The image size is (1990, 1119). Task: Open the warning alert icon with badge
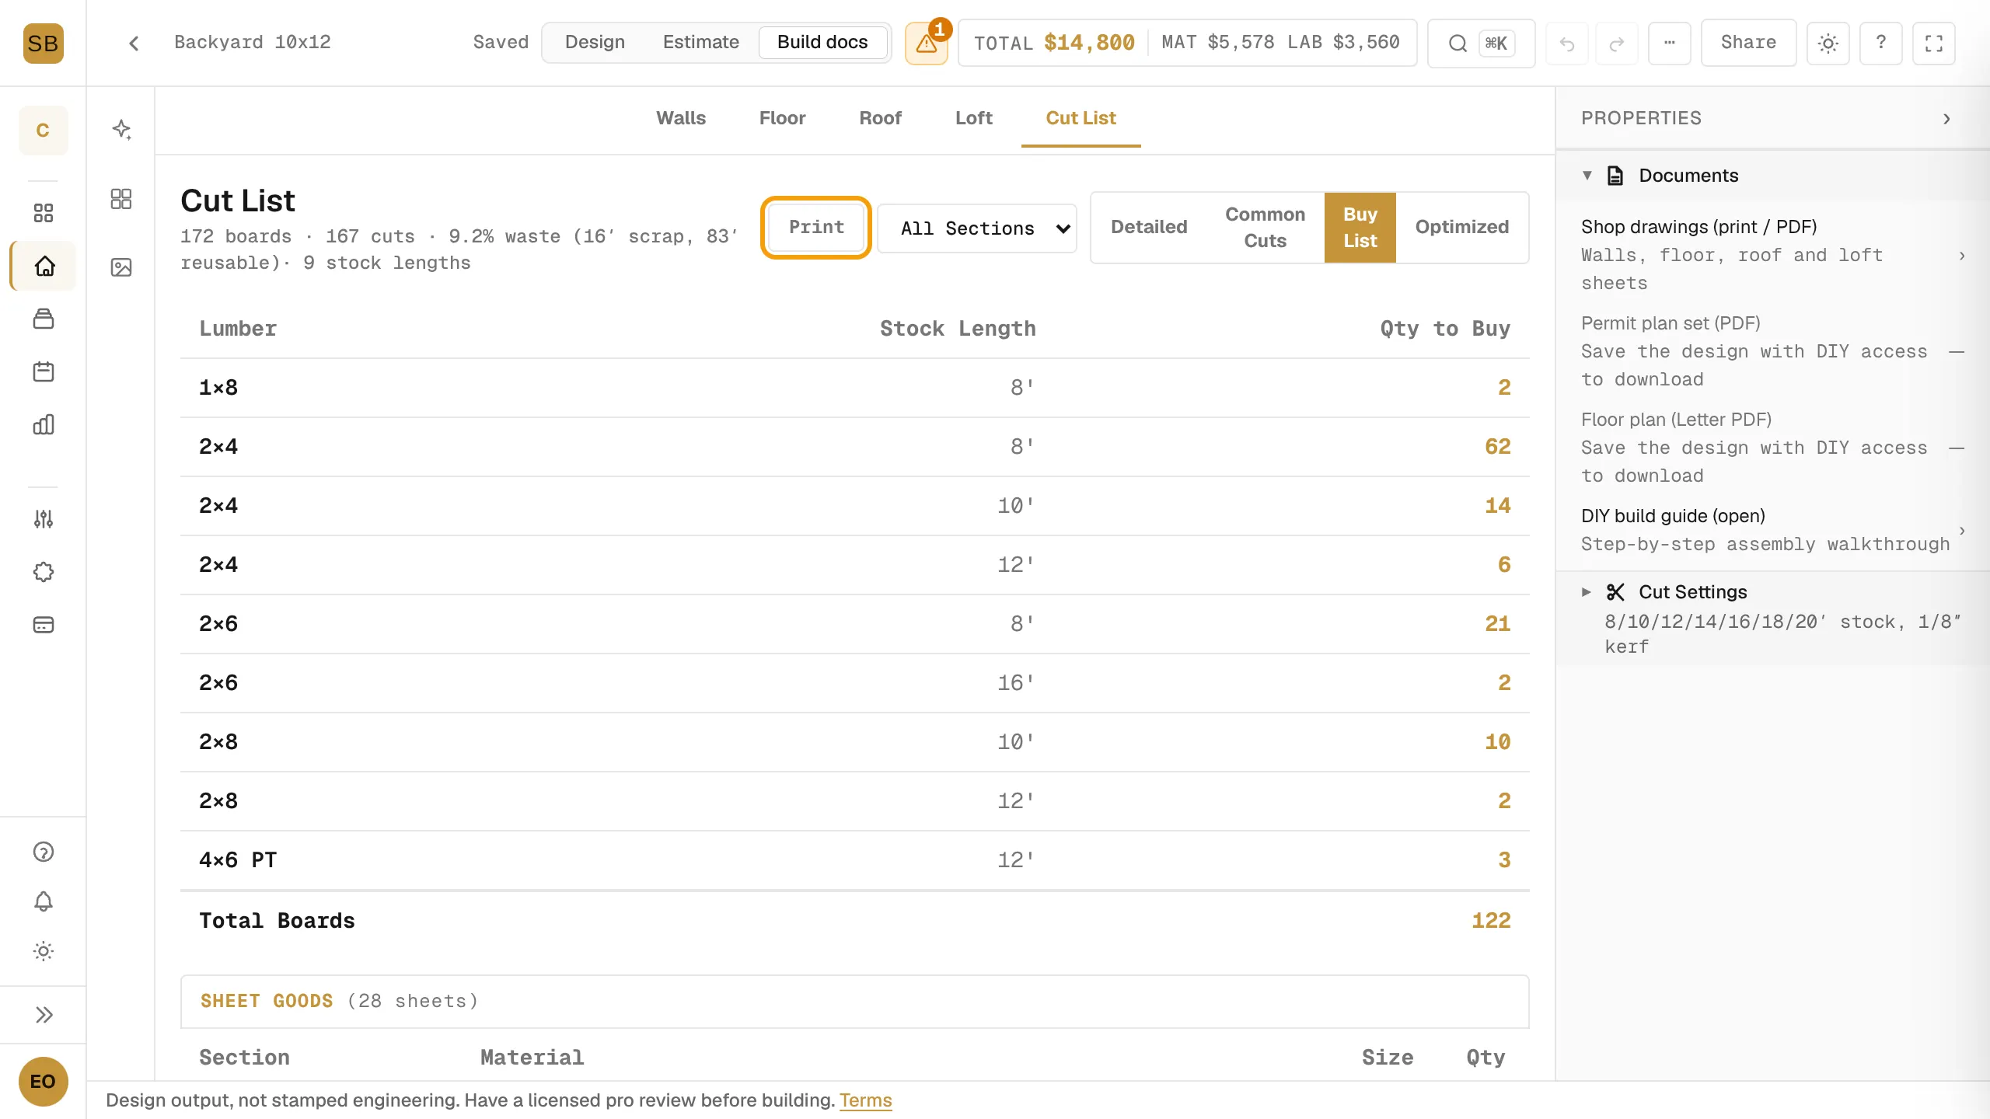pos(926,43)
